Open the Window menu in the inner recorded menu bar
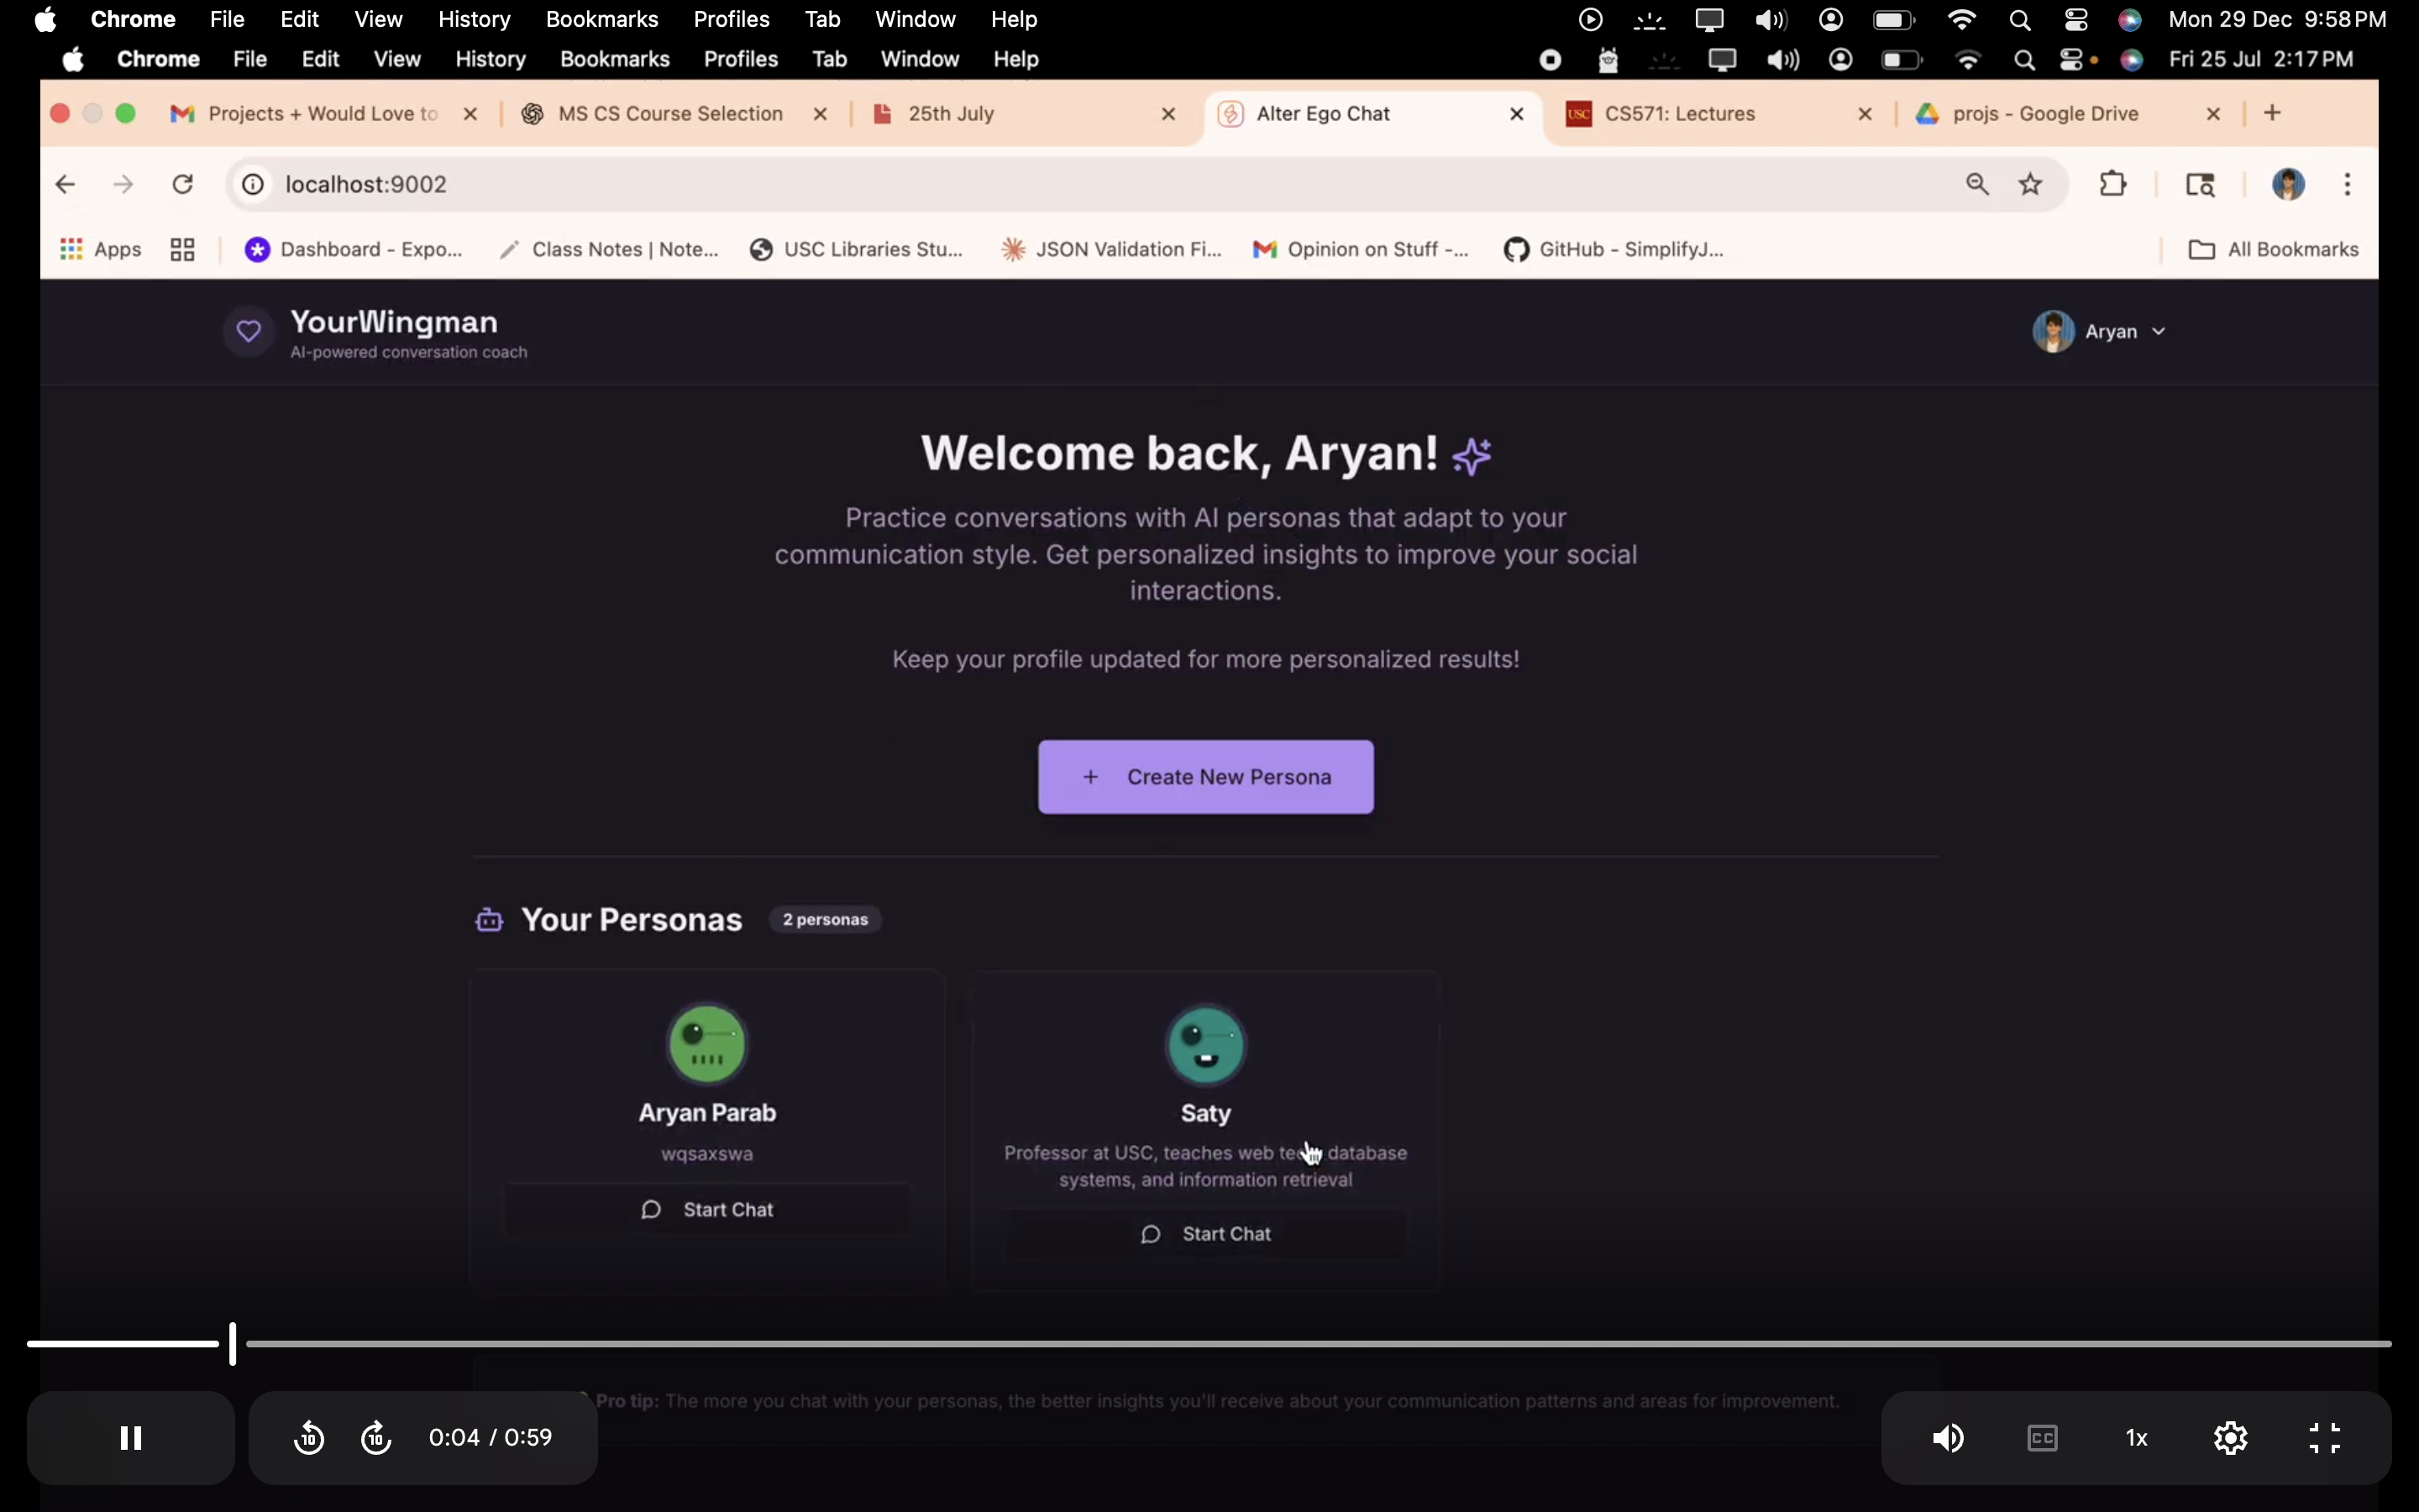 coord(920,59)
